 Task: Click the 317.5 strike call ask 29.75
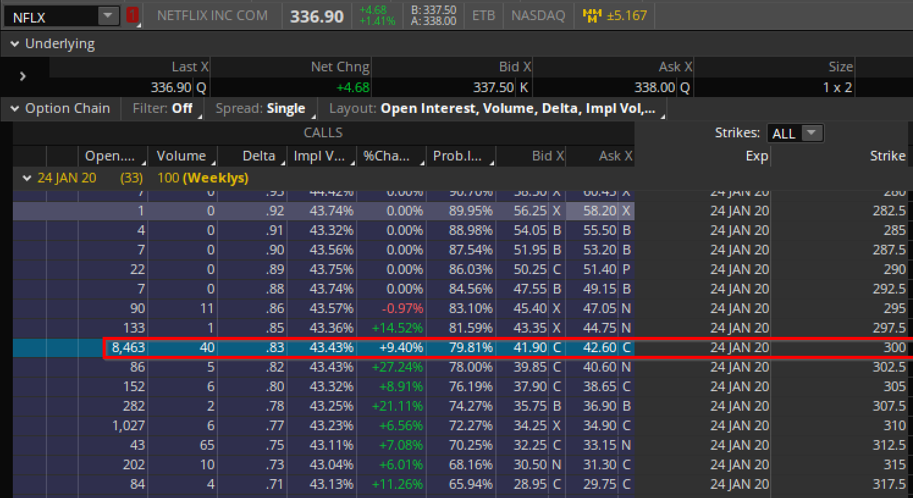tap(600, 485)
